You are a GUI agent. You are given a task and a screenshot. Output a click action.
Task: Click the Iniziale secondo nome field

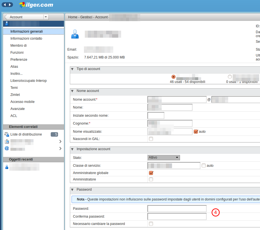point(156,116)
